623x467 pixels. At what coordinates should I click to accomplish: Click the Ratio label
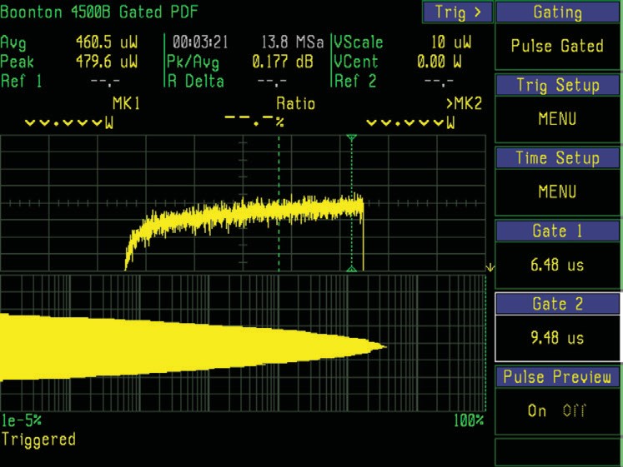point(295,104)
